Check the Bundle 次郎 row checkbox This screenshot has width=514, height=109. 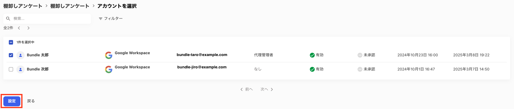[11, 69]
